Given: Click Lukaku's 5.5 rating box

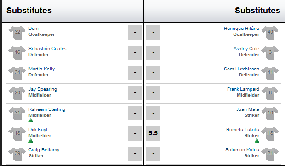Looking at the screenshot, I should pos(153,133).
